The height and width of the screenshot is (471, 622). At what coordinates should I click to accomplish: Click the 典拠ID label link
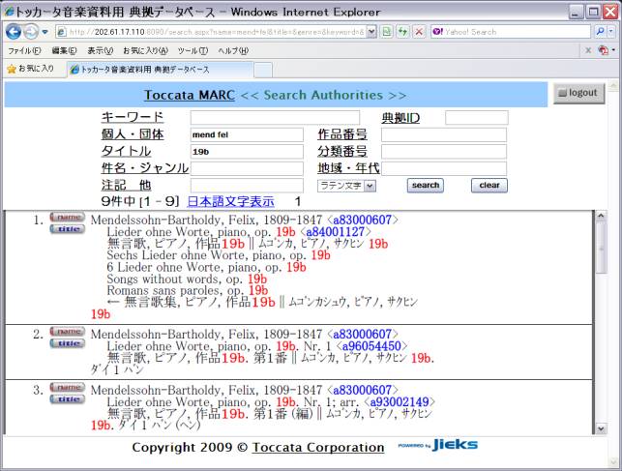point(400,118)
